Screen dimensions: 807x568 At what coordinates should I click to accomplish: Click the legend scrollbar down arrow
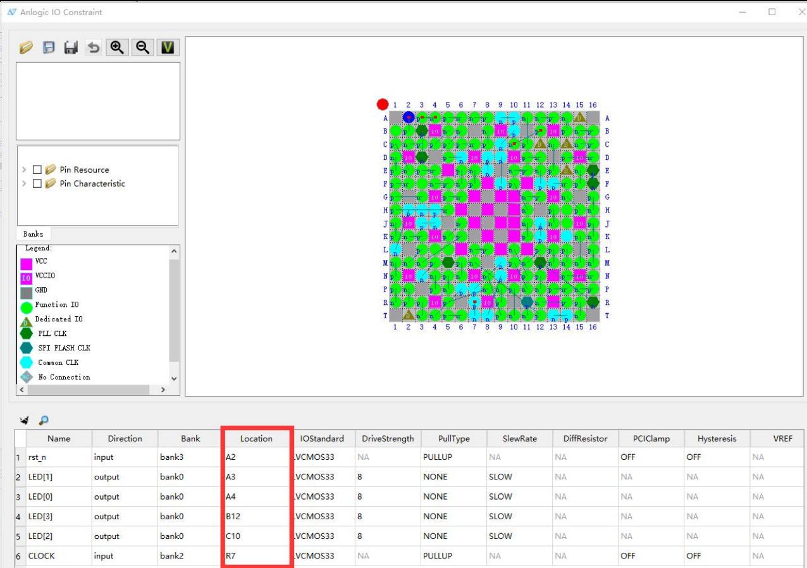point(175,378)
